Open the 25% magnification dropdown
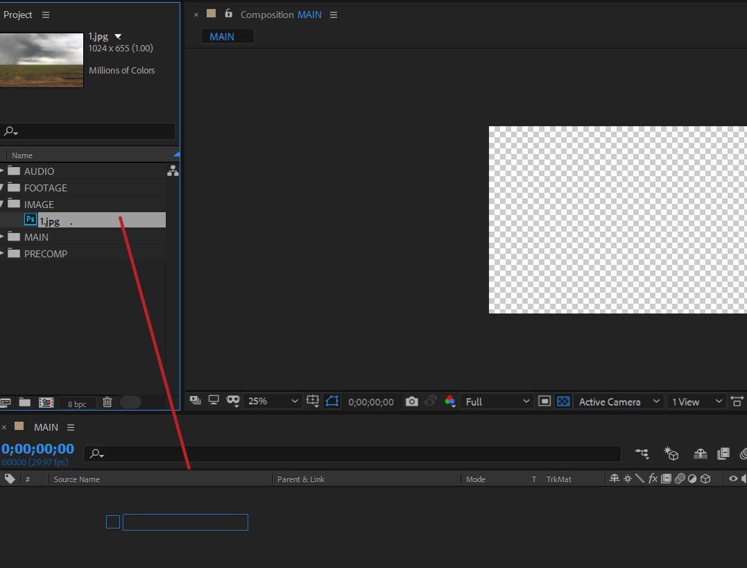 [x=273, y=402]
